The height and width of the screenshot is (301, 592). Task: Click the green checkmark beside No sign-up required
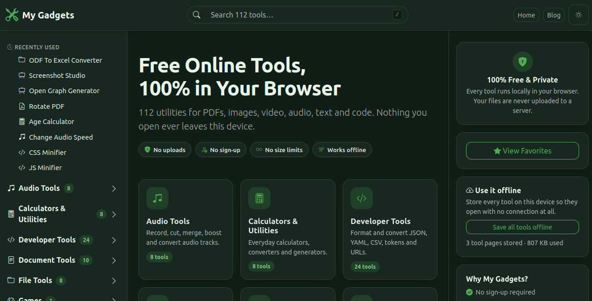coord(469,292)
